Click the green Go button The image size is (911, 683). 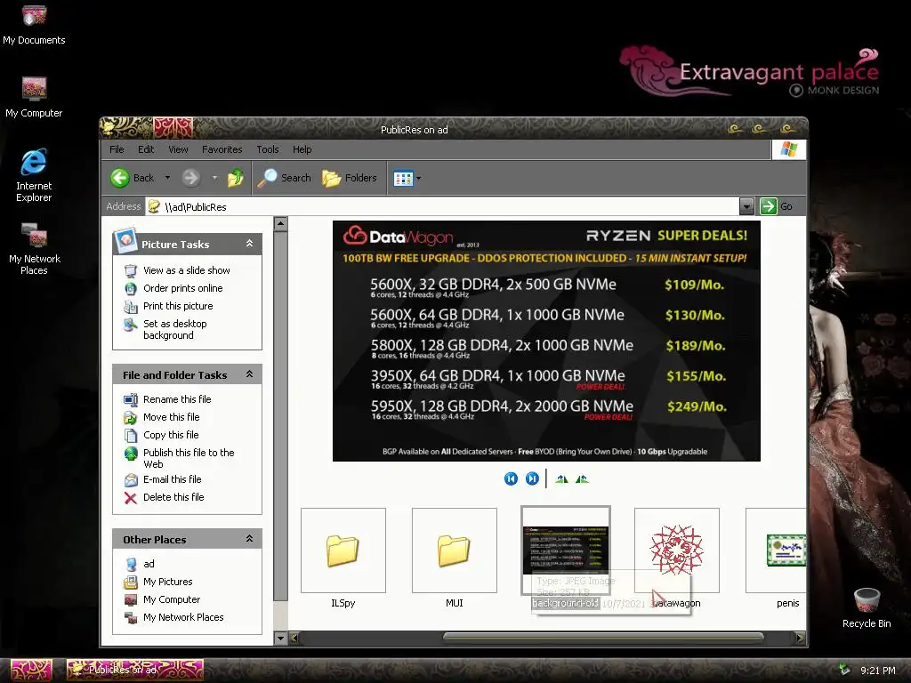coord(768,206)
